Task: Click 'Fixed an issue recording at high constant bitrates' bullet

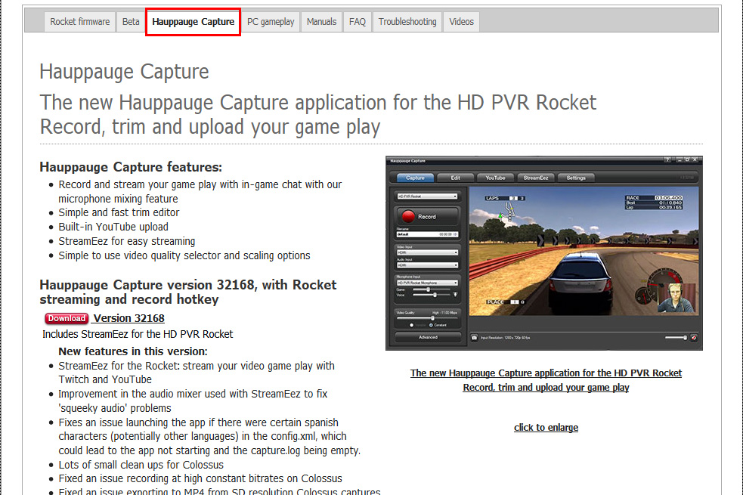Action: tap(200, 478)
